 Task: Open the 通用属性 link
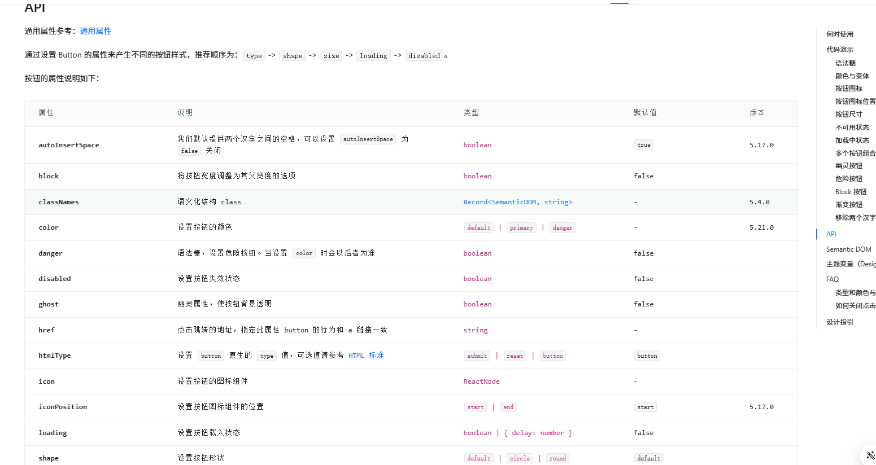[x=95, y=31]
